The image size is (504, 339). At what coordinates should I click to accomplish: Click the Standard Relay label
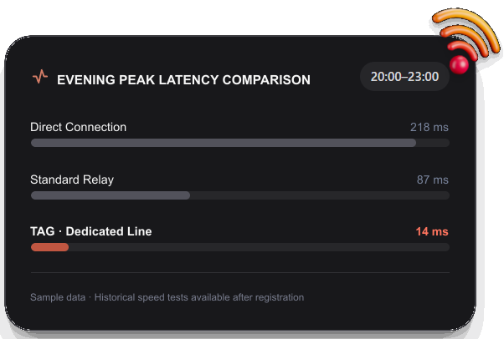[x=72, y=180]
